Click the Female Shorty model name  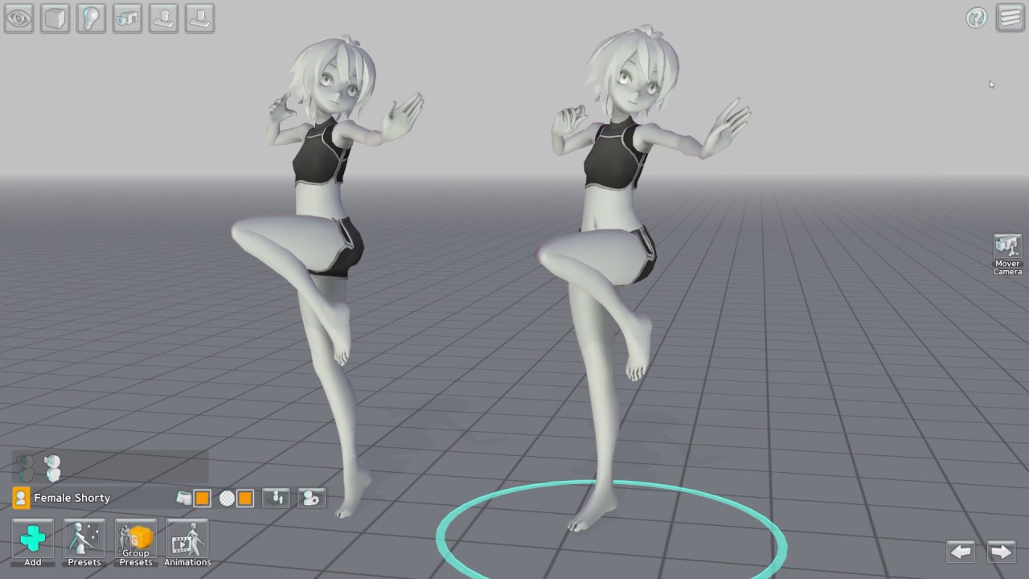click(x=72, y=498)
